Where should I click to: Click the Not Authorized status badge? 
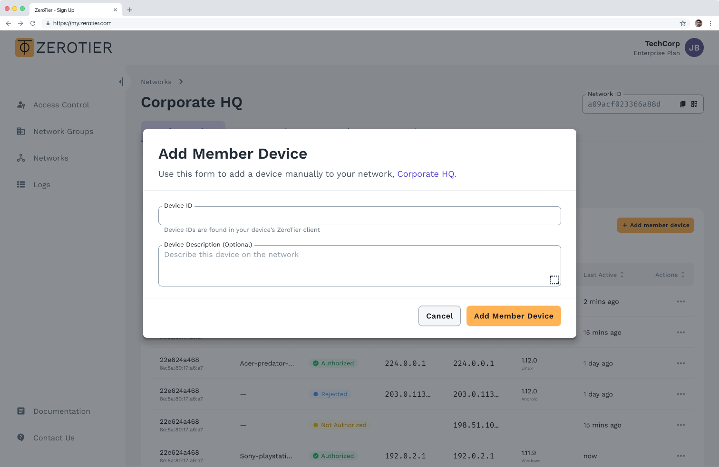pyautogui.click(x=340, y=425)
